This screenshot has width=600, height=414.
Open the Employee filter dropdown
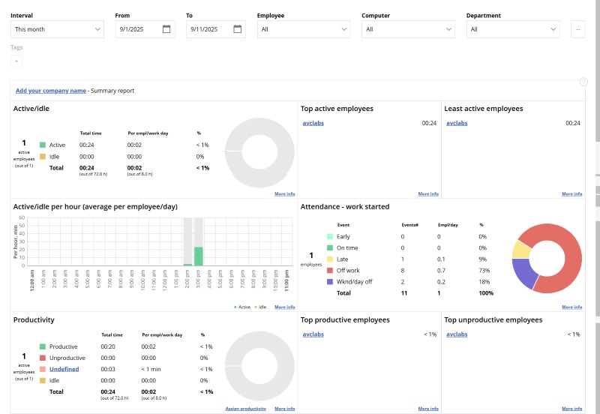tap(303, 29)
